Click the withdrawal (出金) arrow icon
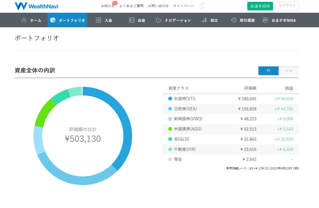Image resolution: width=319 pixels, height=208 pixels. pyautogui.click(x=131, y=20)
